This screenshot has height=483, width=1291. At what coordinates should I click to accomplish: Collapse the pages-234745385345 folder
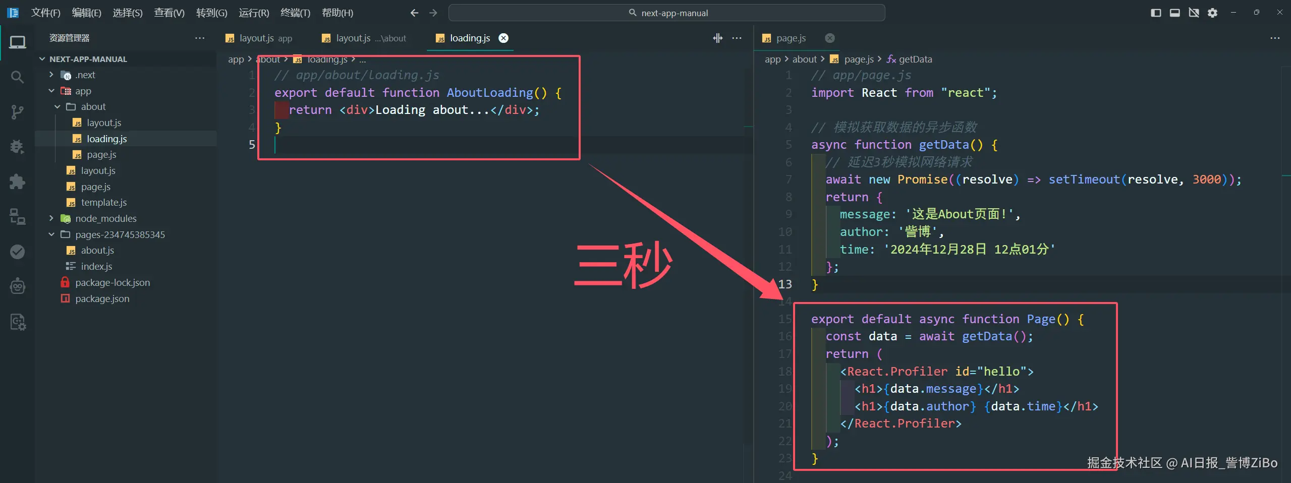point(51,234)
